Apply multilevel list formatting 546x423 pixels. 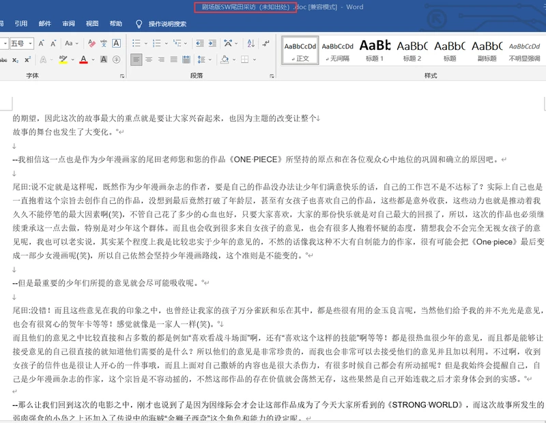click(x=177, y=43)
